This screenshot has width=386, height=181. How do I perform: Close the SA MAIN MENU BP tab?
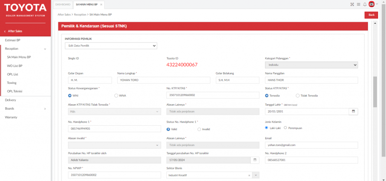click(101, 5)
